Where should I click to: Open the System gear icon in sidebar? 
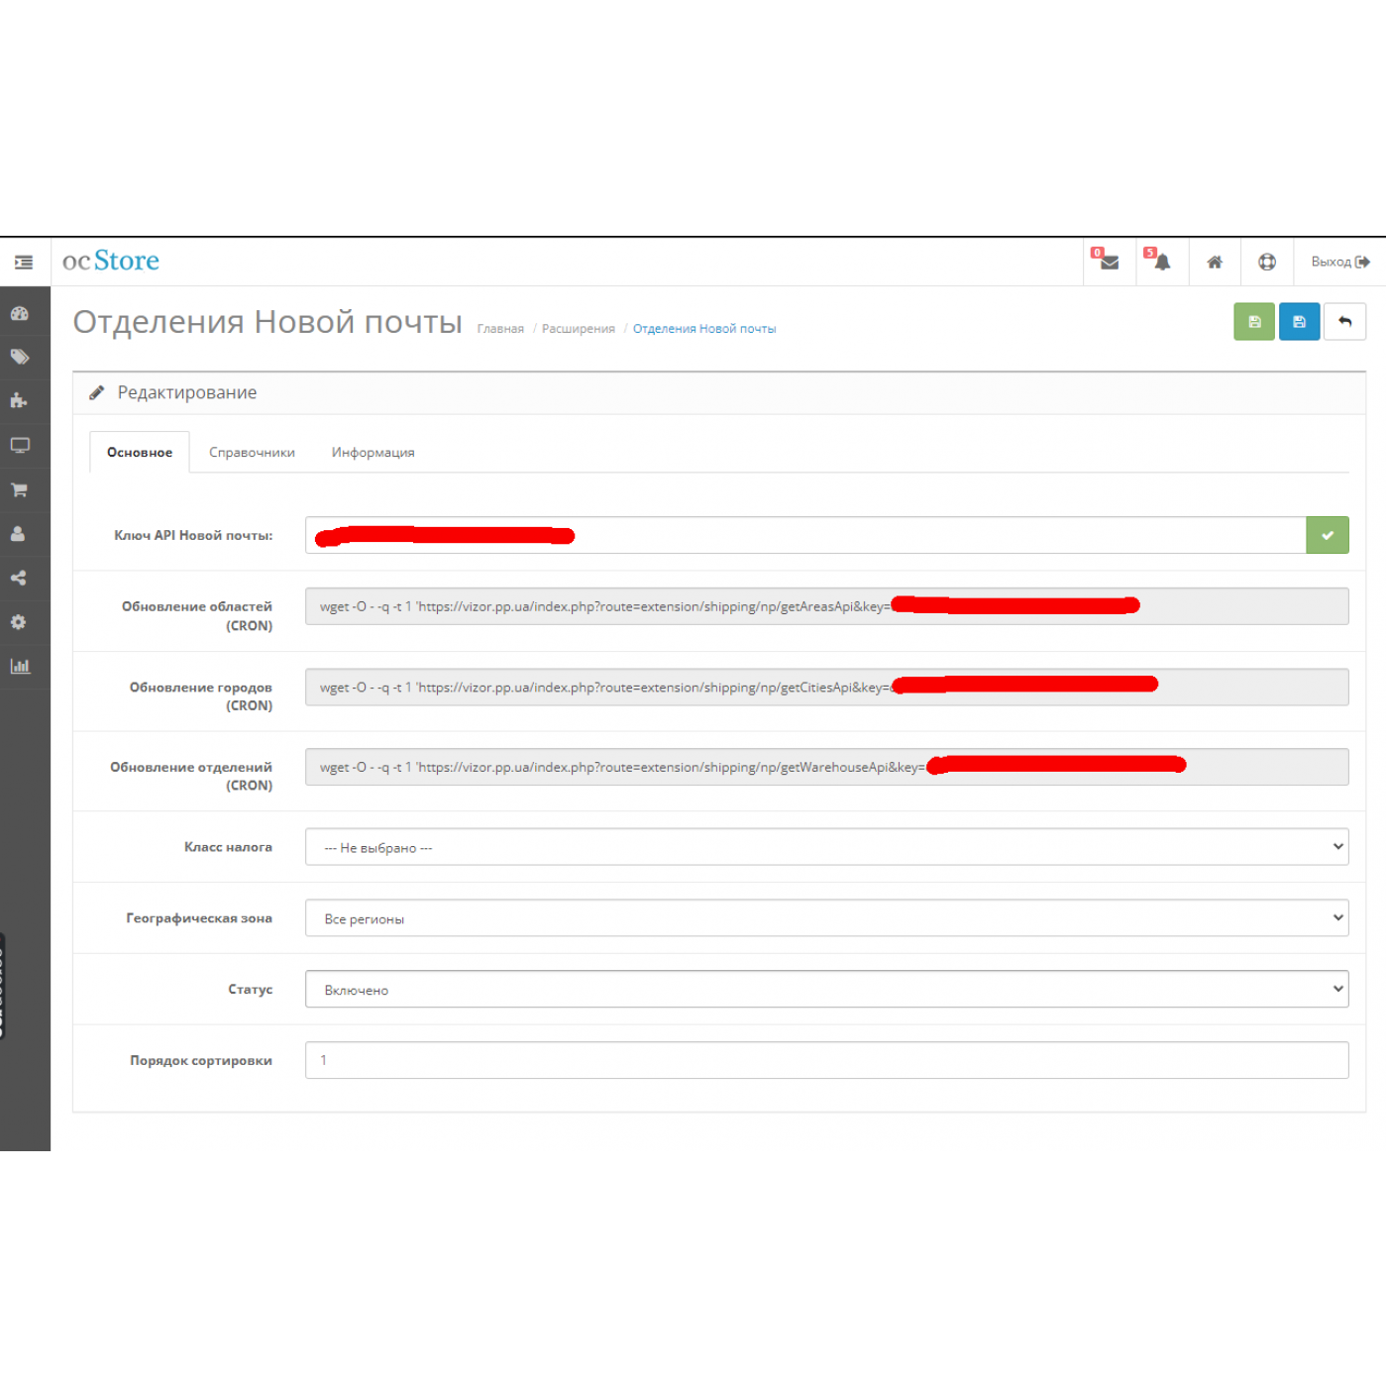20,622
